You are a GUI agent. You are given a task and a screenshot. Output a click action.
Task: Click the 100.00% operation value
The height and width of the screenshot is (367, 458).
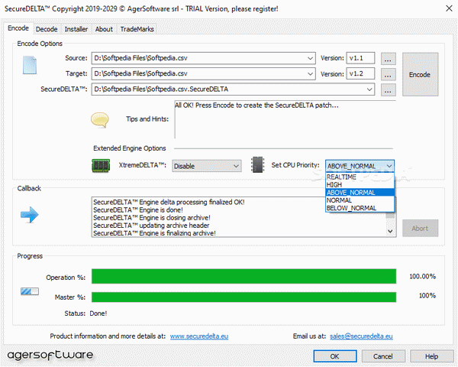[x=422, y=277]
